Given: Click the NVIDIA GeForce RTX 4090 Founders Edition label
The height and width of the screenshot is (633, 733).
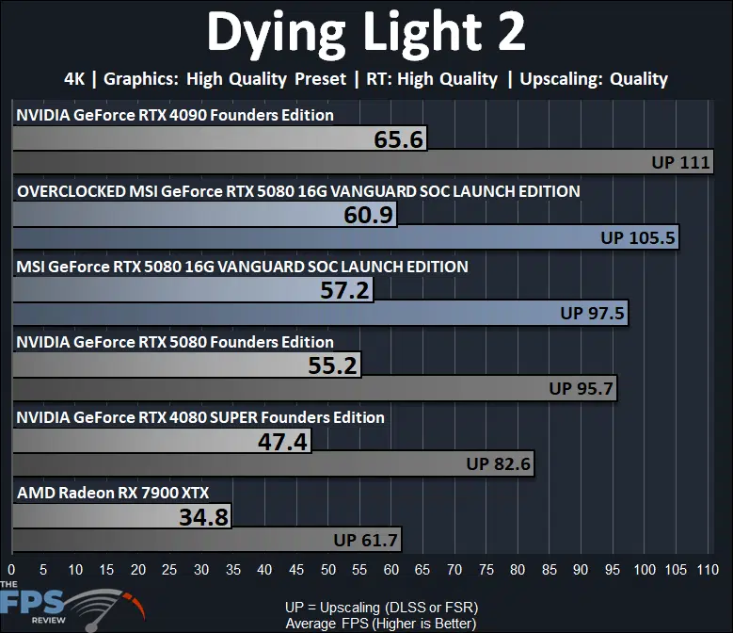Looking at the screenshot, I should pyautogui.click(x=175, y=115).
